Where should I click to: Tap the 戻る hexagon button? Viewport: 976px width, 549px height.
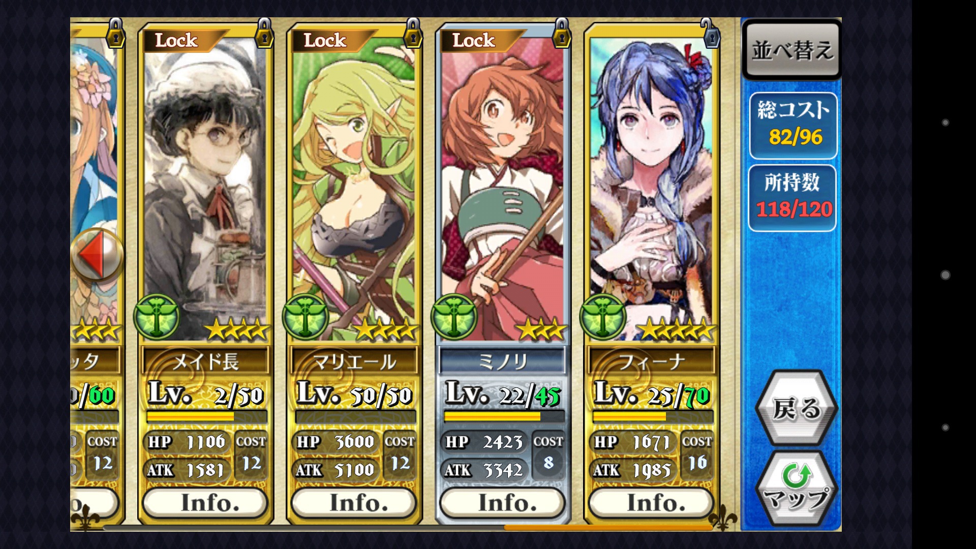(797, 408)
